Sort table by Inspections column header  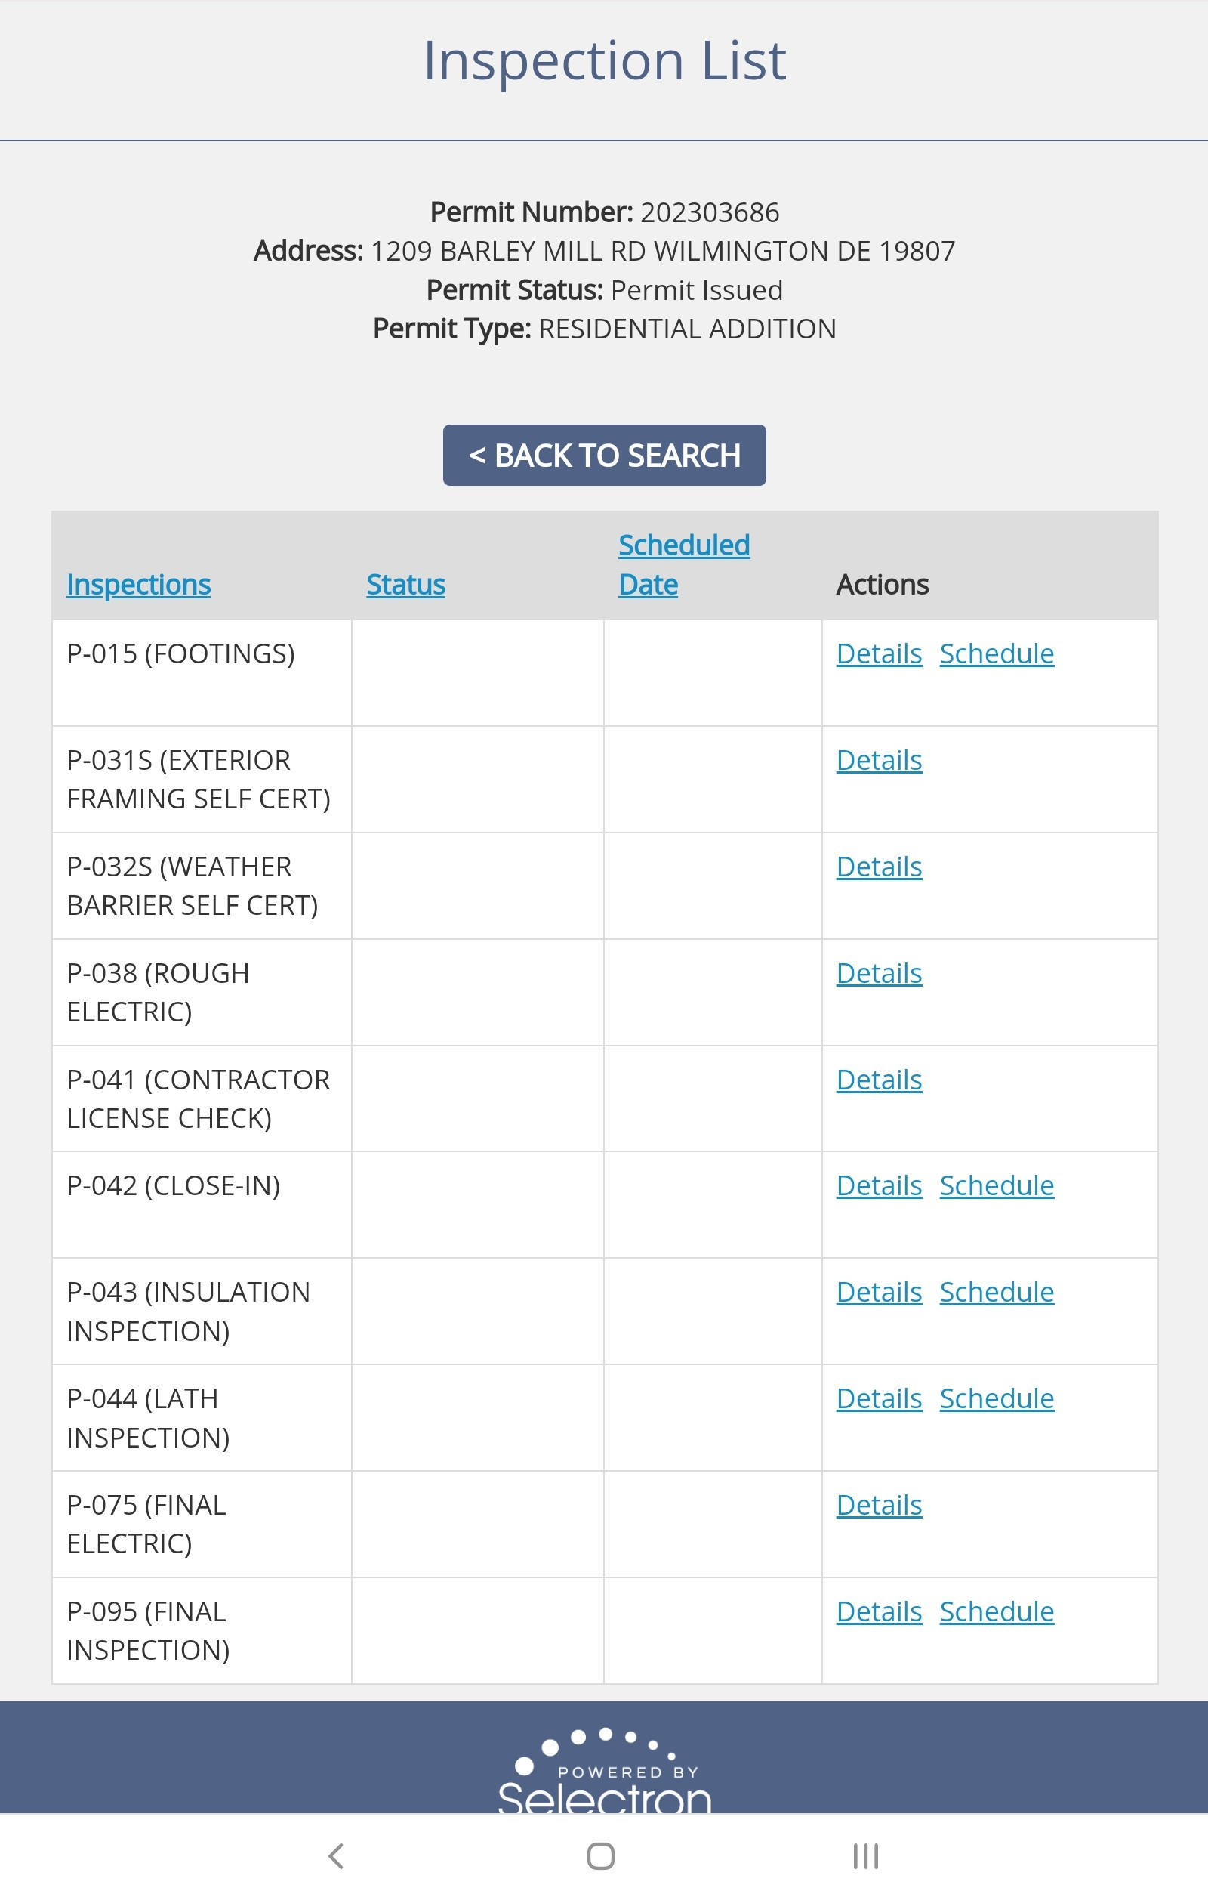(138, 585)
